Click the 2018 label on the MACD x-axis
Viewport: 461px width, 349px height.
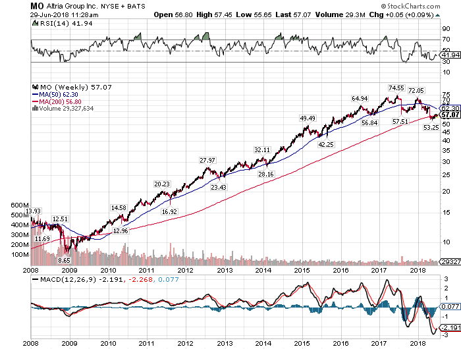[x=418, y=343]
